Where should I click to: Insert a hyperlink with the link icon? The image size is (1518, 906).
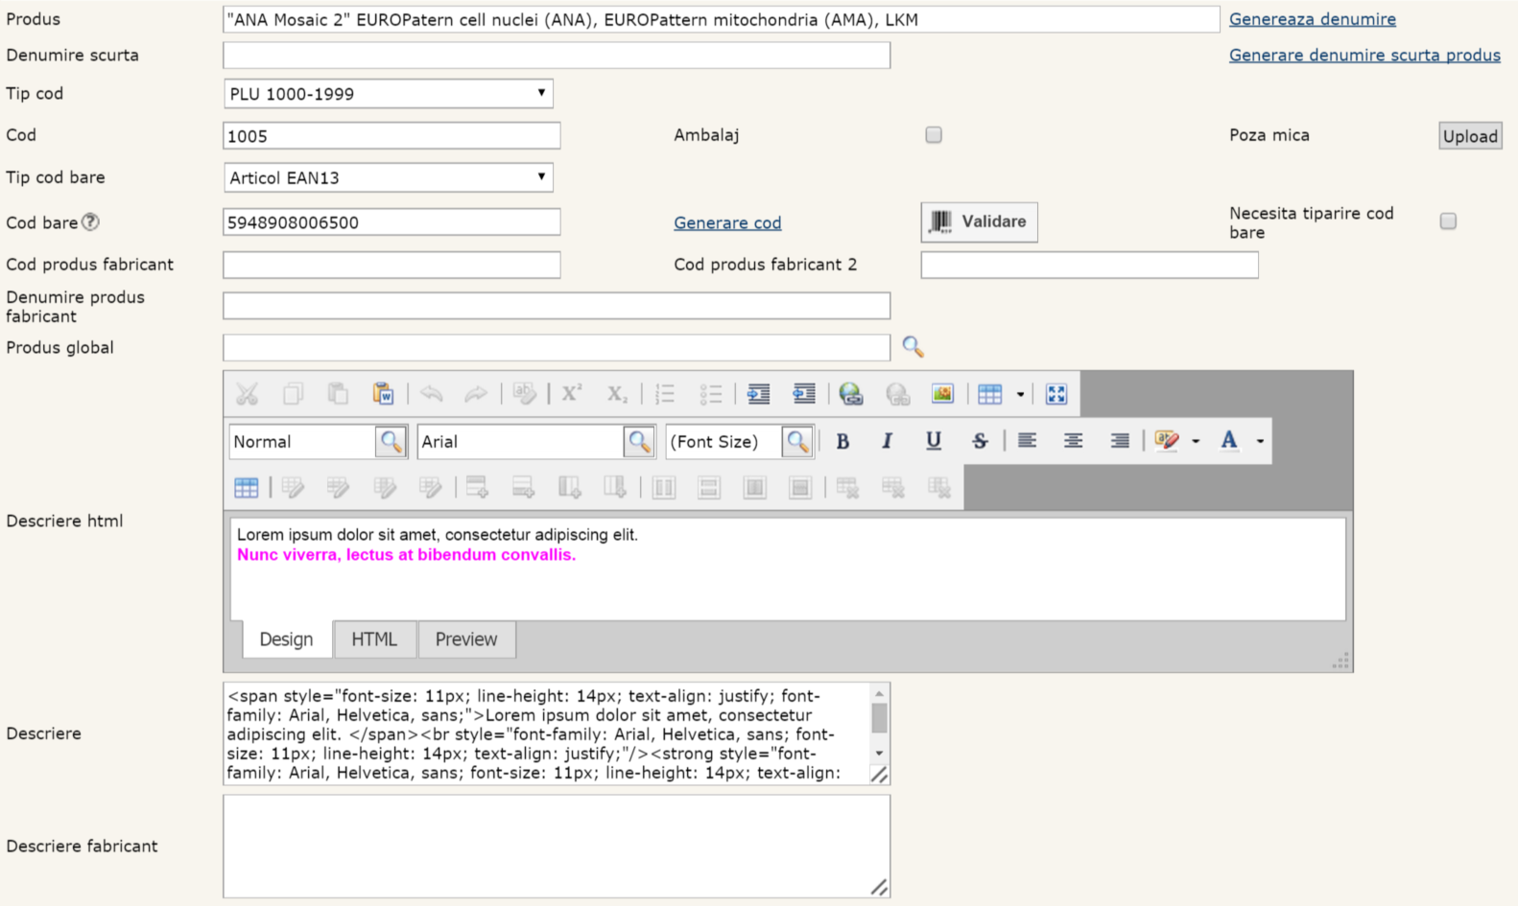(850, 394)
